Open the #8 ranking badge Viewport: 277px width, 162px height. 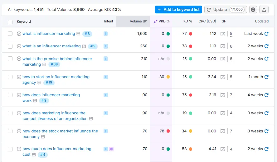(87, 34)
